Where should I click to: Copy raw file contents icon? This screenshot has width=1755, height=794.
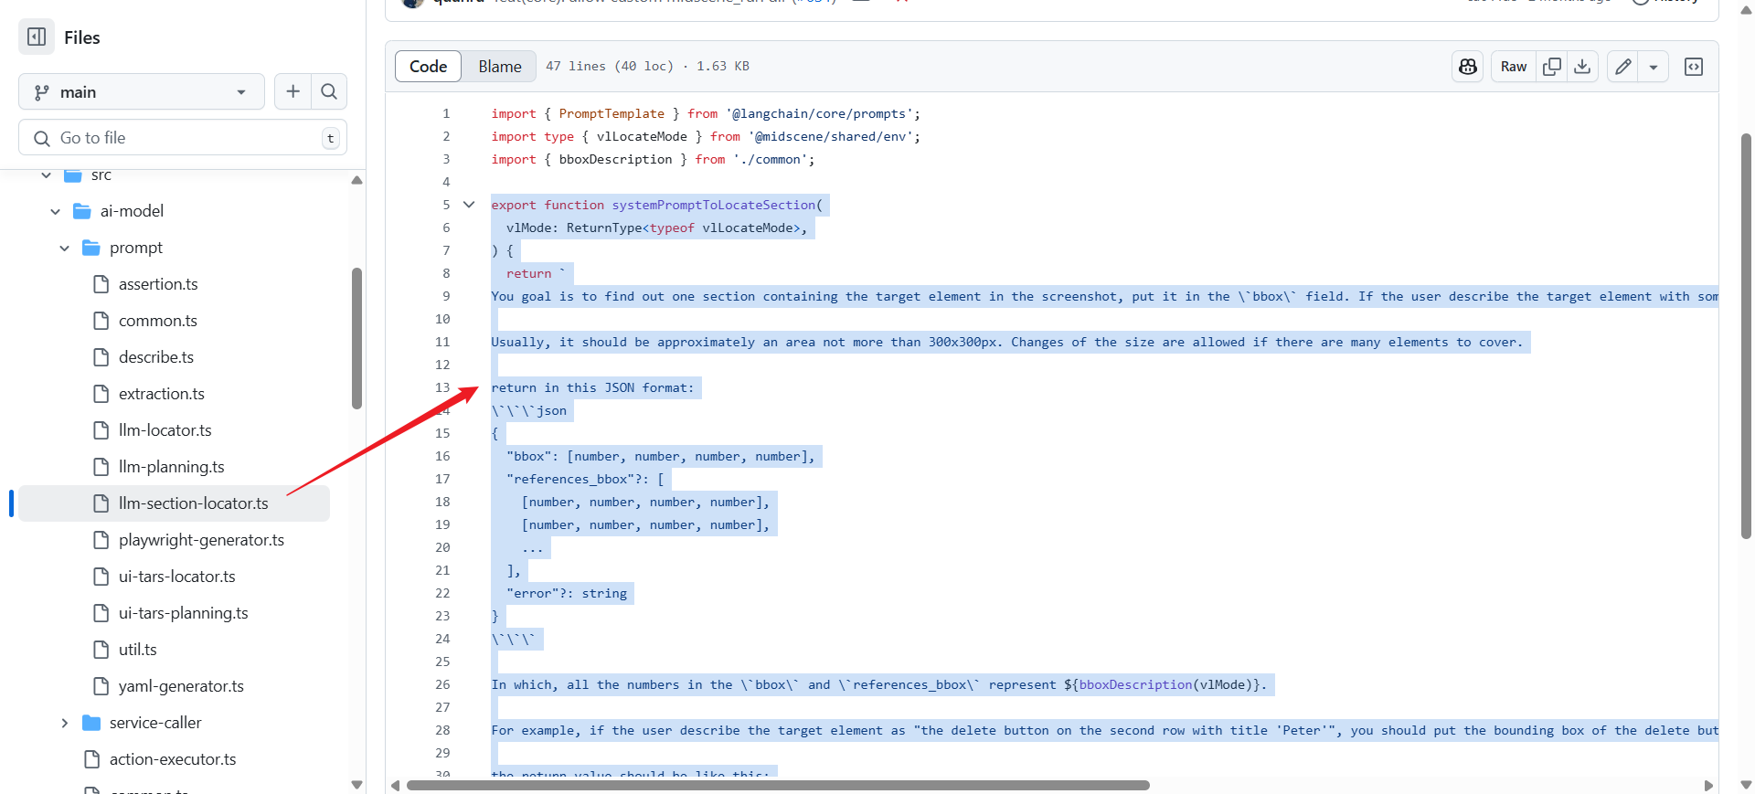[x=1552, y=67]
